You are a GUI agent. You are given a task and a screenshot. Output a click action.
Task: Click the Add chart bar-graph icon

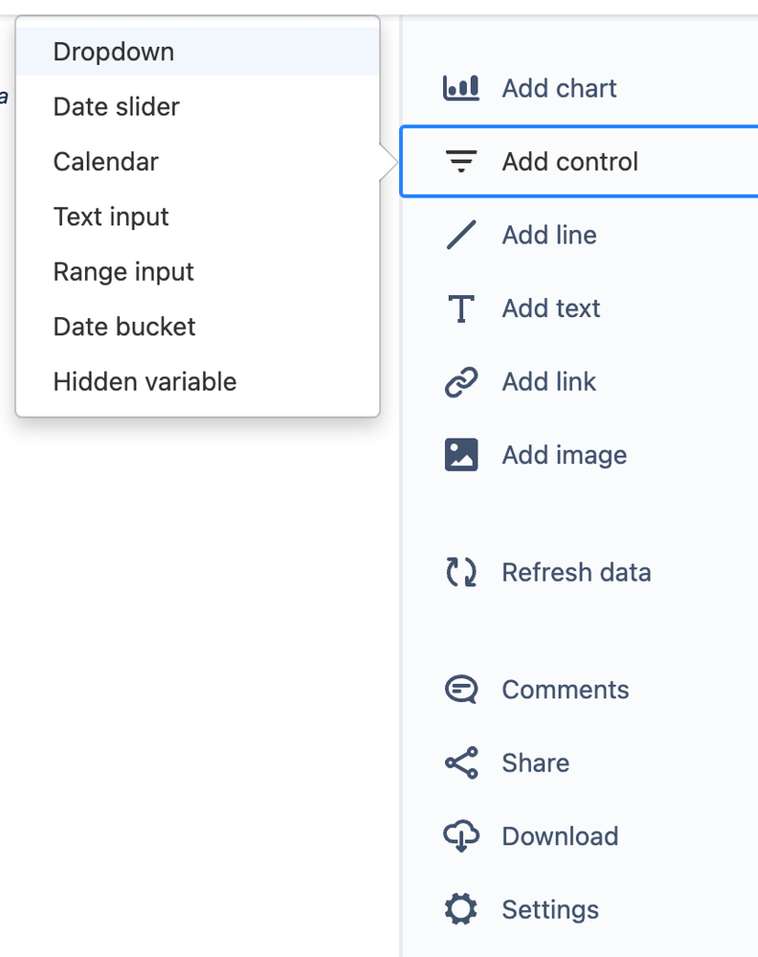[x=461, y=88]
